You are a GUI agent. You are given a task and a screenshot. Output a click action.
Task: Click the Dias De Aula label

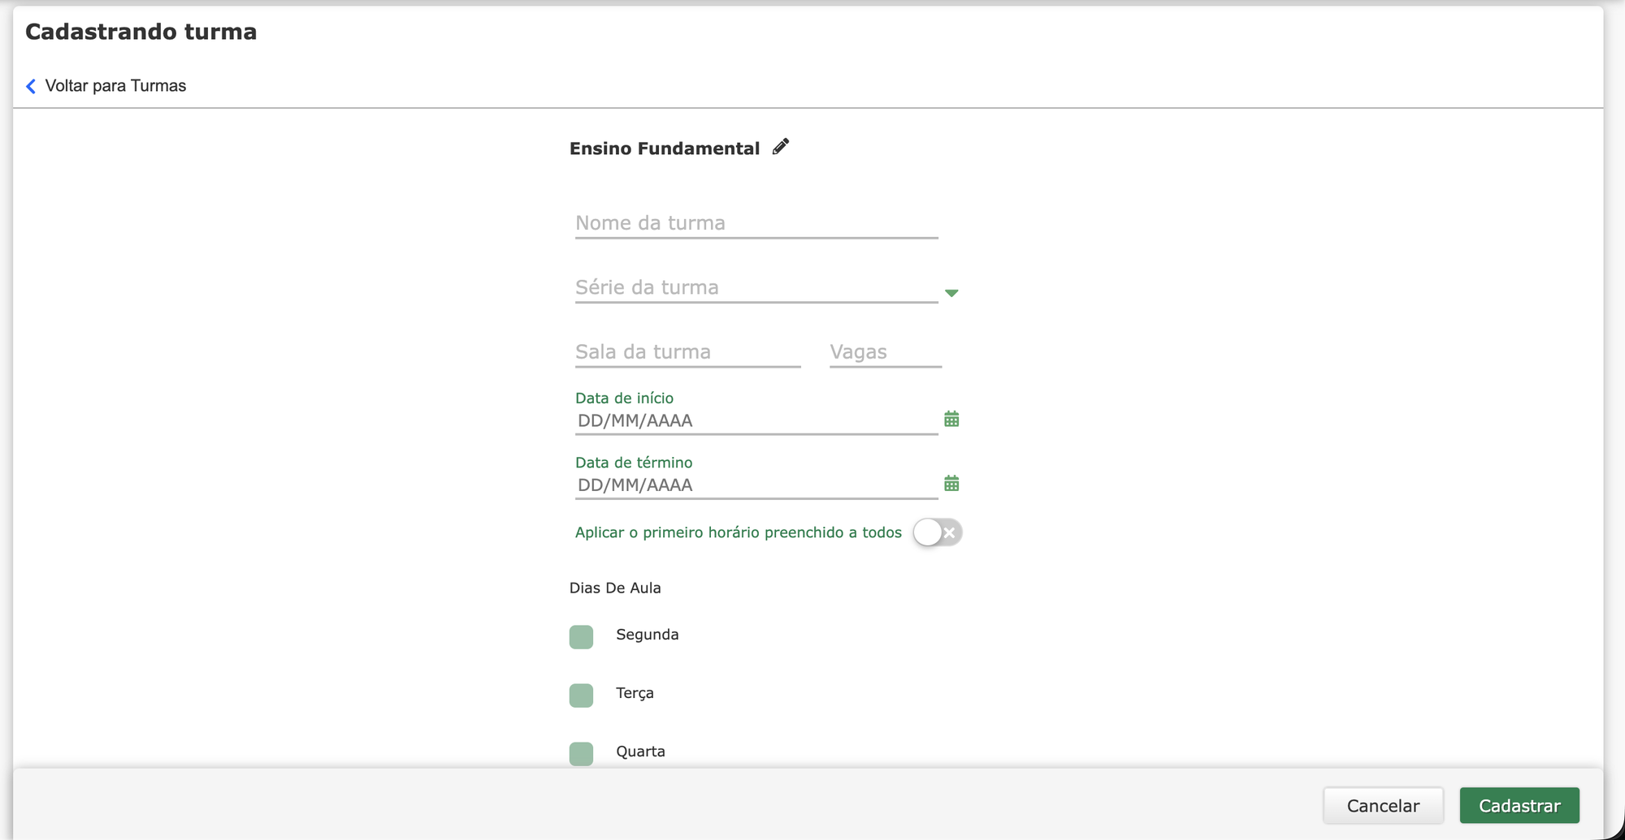(x=615, y=588)
